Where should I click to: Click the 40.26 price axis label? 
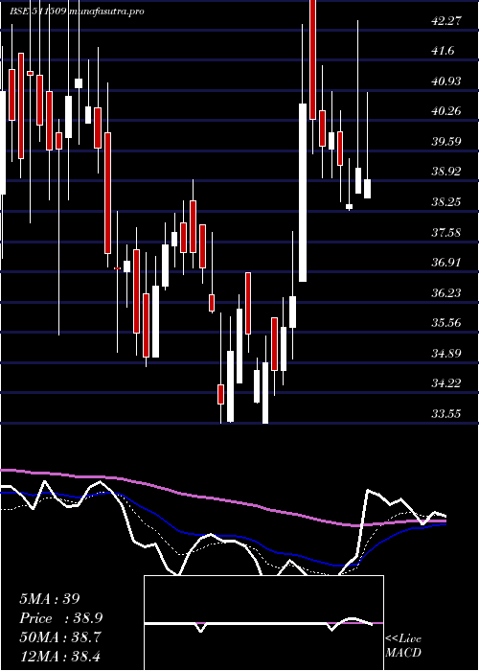coord(446,111)
